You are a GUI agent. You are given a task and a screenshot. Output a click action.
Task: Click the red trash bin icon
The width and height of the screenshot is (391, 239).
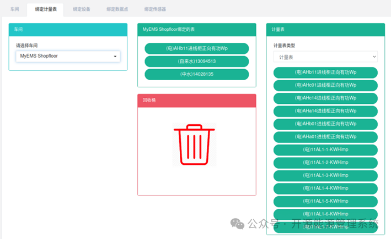194,144
